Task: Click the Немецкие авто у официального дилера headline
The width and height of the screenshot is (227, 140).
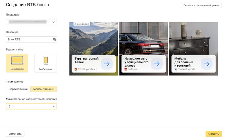Action: [x=136, y=62]
